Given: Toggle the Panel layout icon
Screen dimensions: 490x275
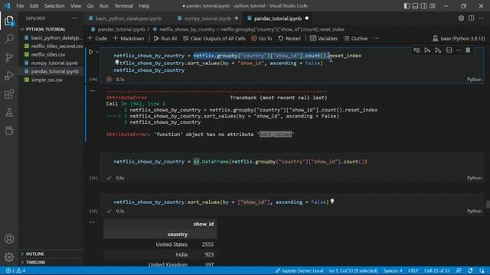Looking at the screenshot, I should tap(415, 6).
